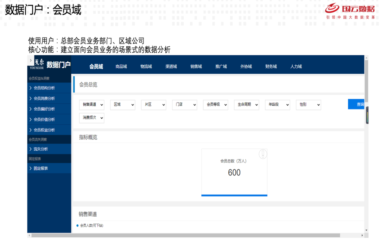Click the chevron icon beside 固定报表
Viewport: 380px width, 244px height.
[31, 169]
